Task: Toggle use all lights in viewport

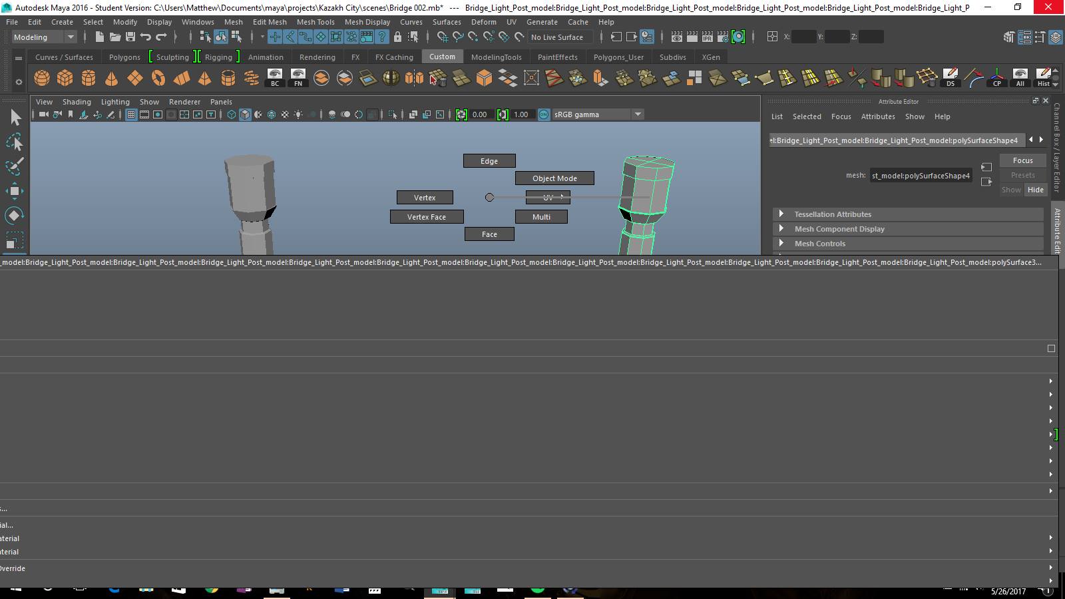Action: click(x=298, y=114)
